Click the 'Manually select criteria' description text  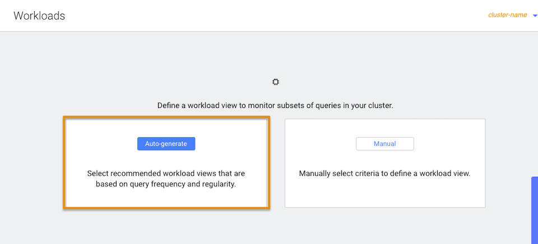click(x=384, y=173)
